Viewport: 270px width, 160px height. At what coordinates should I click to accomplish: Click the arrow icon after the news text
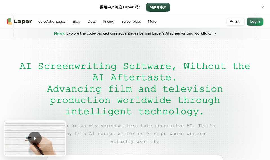point(215,33)
